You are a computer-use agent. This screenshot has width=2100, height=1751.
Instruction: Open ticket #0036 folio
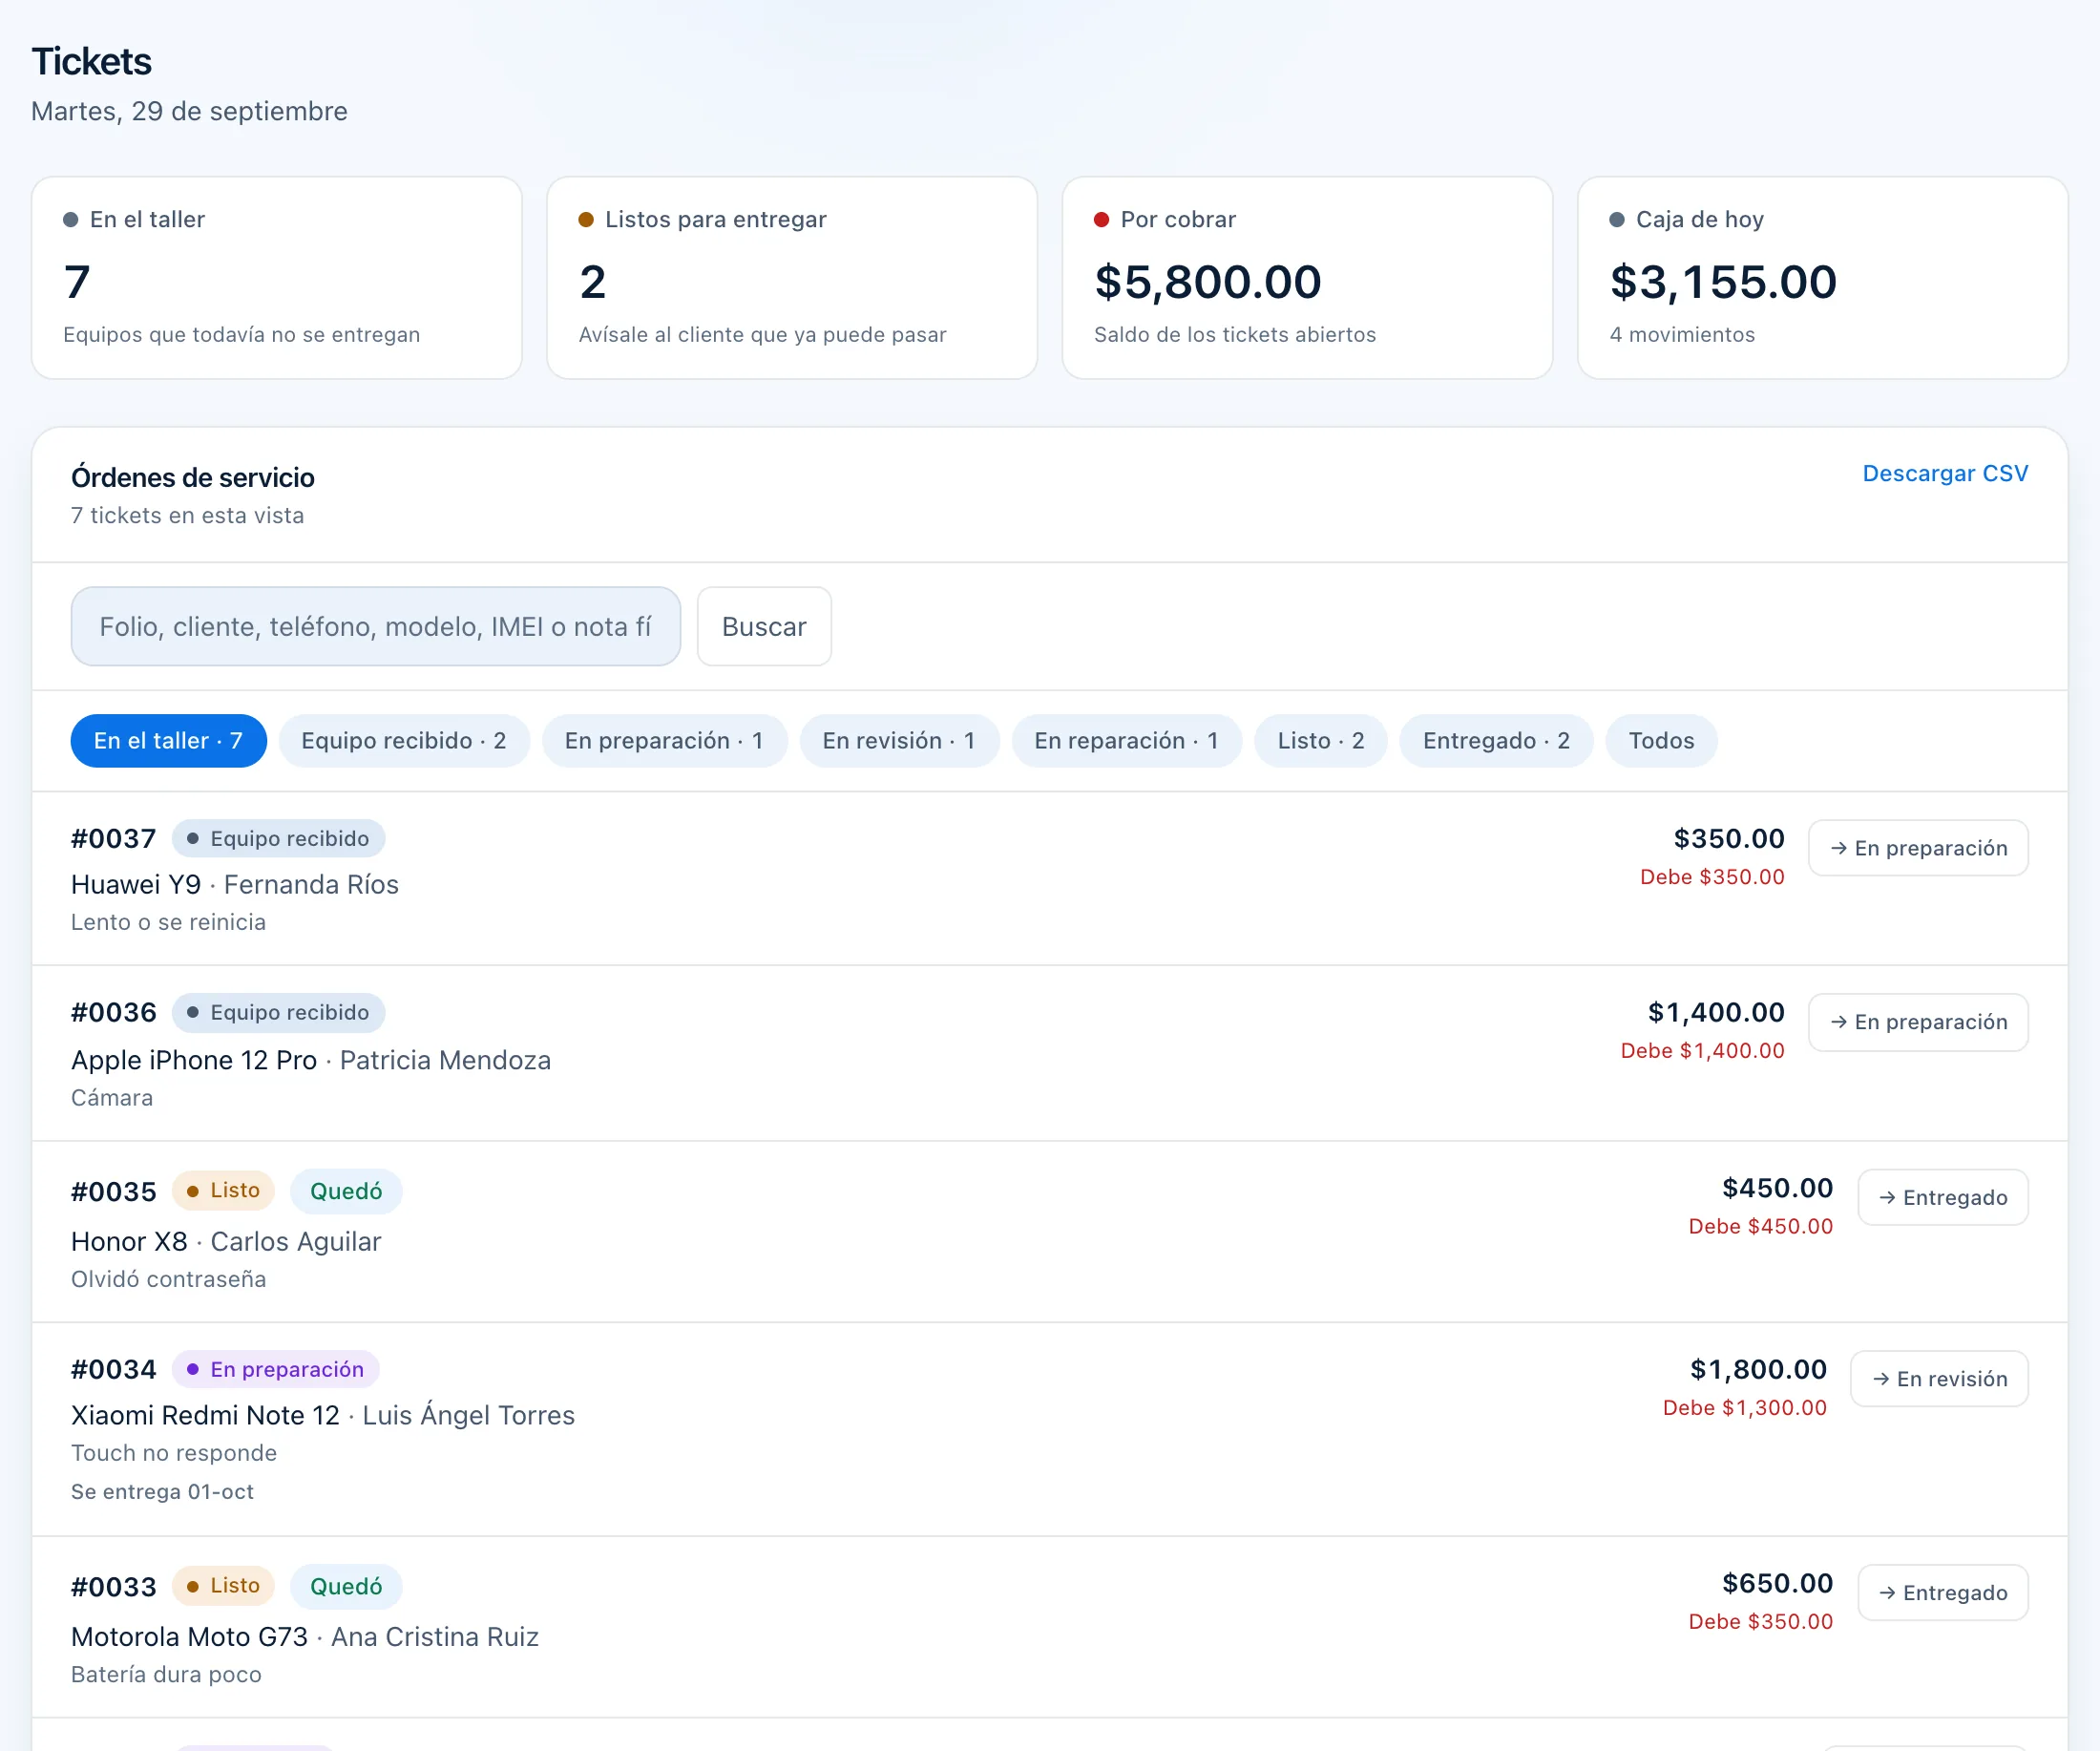point(114,1012)
